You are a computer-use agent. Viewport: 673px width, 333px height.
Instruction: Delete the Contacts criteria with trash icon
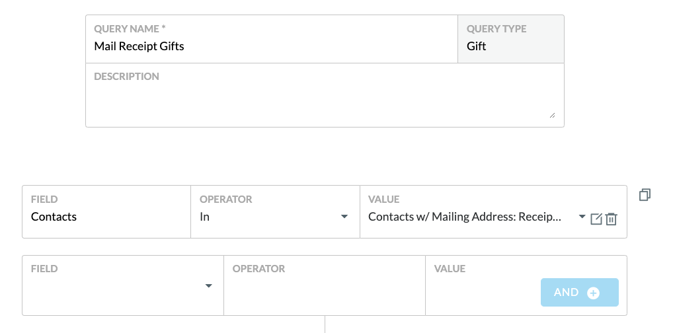(612, 219)
